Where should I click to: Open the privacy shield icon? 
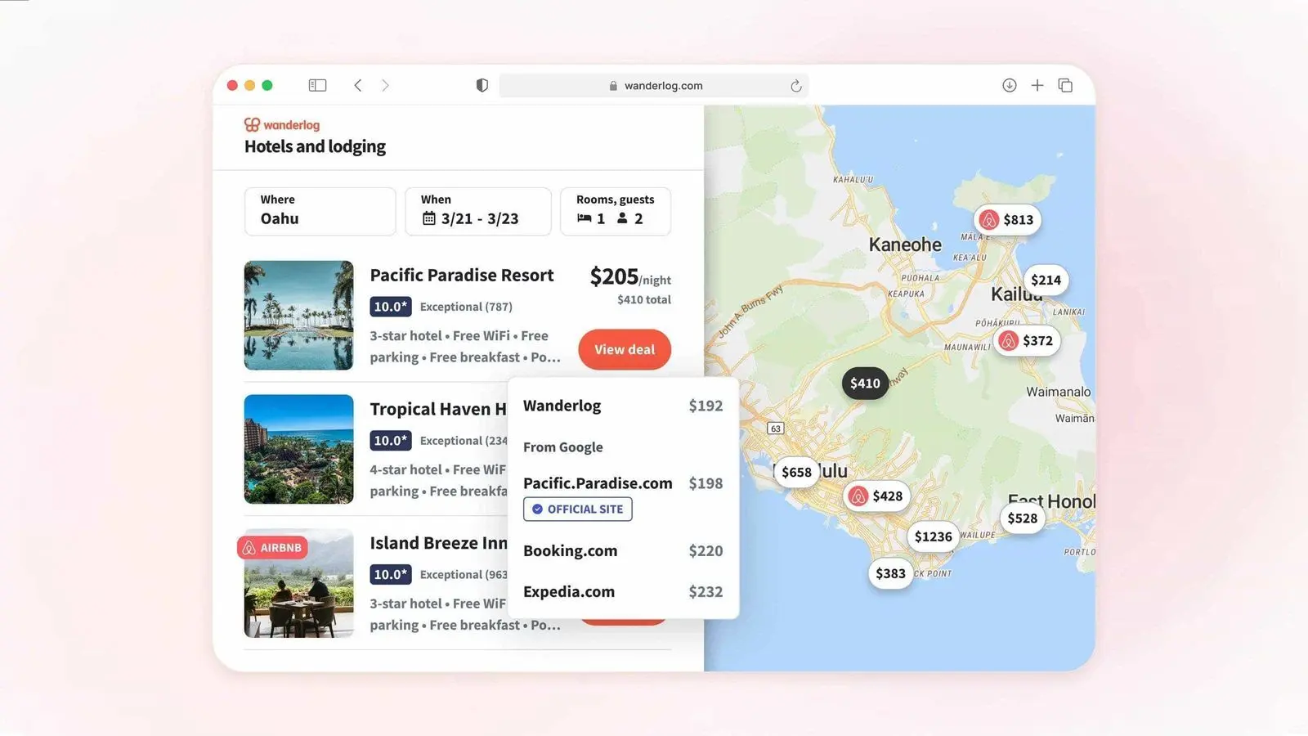[482, 85]
